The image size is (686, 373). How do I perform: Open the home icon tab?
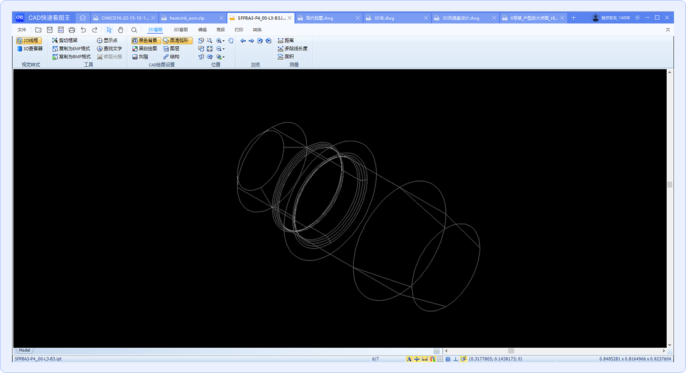pos(82,18)
